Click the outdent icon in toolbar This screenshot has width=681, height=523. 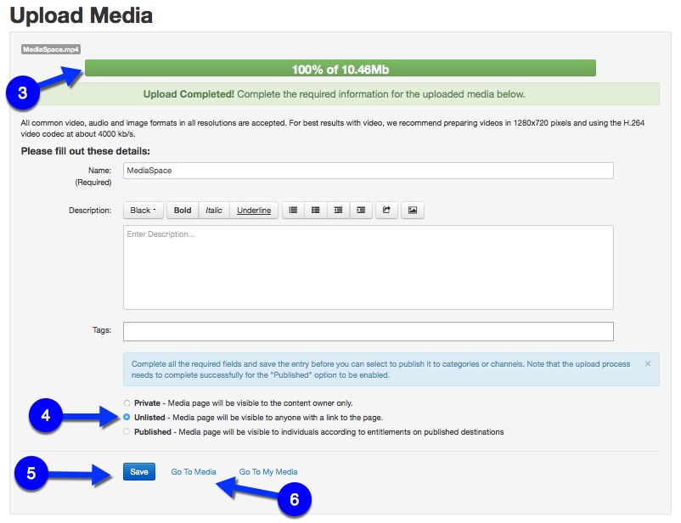click(x=338, y=210)
